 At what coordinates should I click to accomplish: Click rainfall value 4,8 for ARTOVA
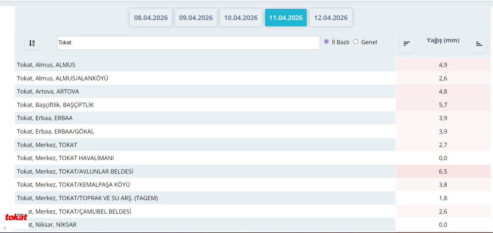tap(443, 91)
